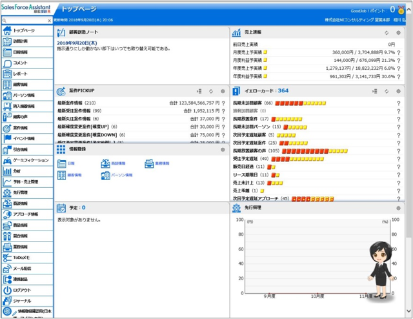The image size is (413, 319).
Task: Refresh the イエローカード panel
Action: pyautogui.click(x=387, y=91)
